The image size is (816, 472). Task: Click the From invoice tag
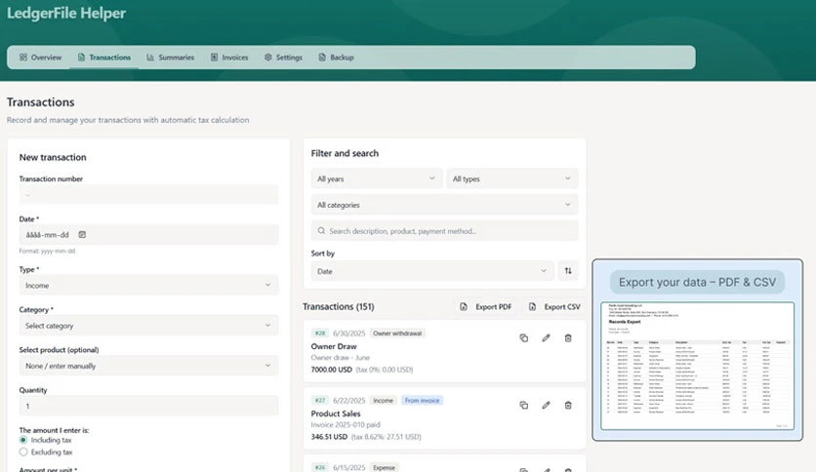coord(422,400)
